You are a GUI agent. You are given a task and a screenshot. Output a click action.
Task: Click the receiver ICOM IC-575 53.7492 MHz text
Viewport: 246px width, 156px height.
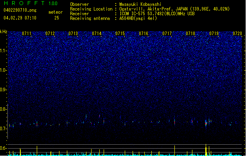pos(157,14)
